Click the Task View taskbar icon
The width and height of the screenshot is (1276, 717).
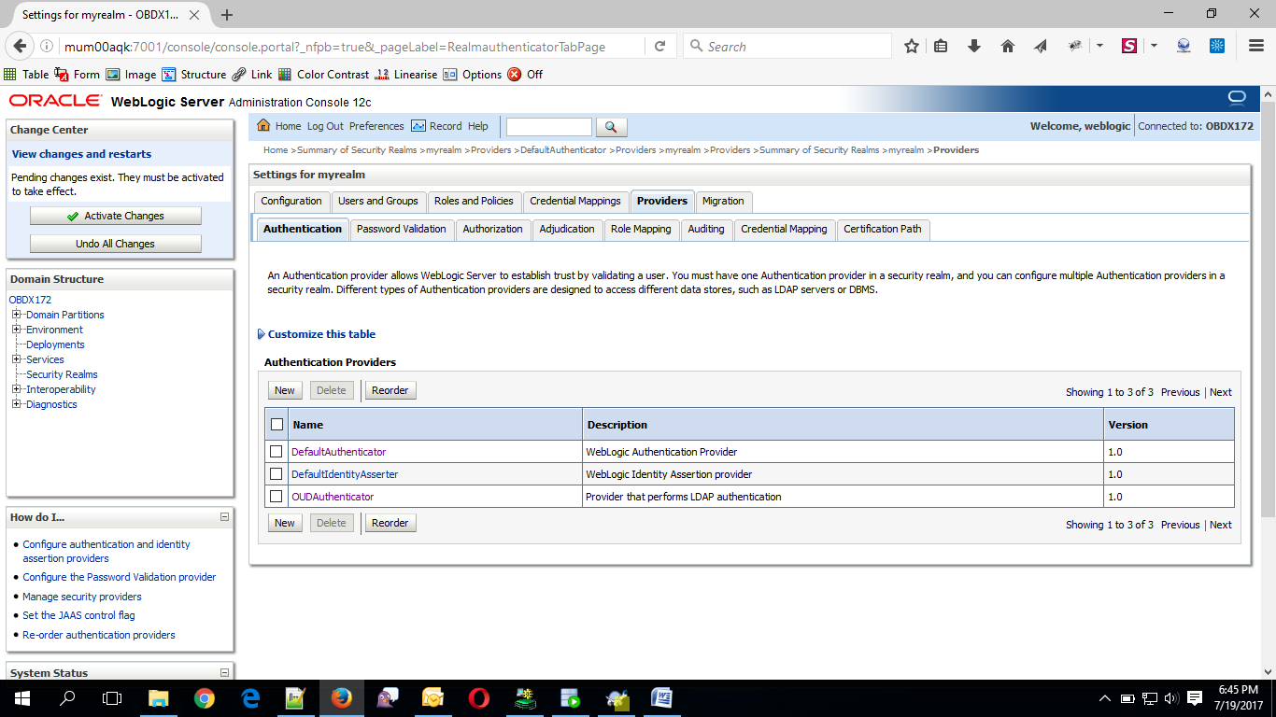coord(112,697)
